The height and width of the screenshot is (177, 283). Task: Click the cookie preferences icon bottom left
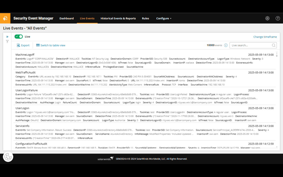tap(8, 157)
